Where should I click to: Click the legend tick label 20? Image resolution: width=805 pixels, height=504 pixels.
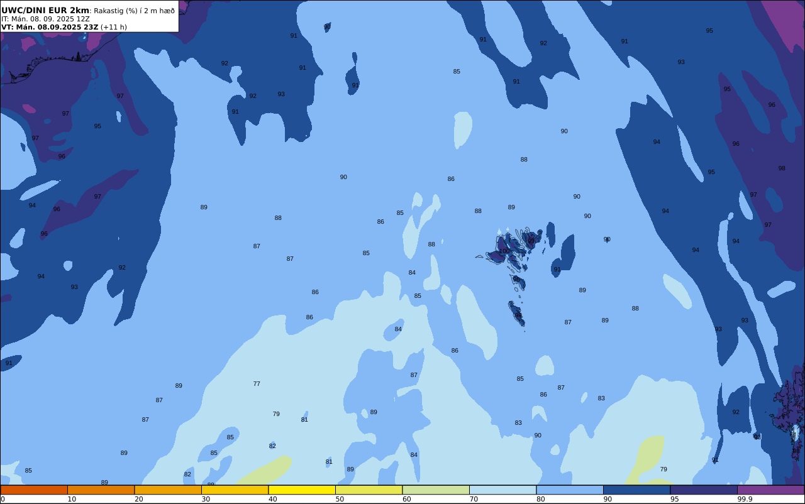pos(138,499)
